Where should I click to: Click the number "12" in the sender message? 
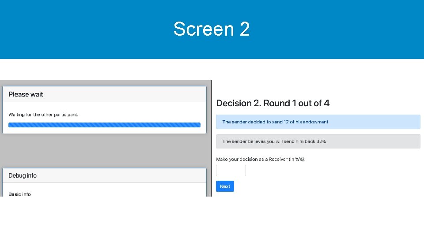click(285, 122)
